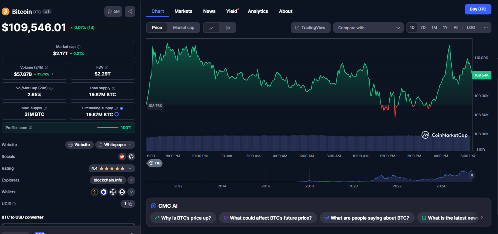This screenshot has height=234, width=498.
Task: Click the Volume (24h) info icon
Action: [x=47, y=67]
